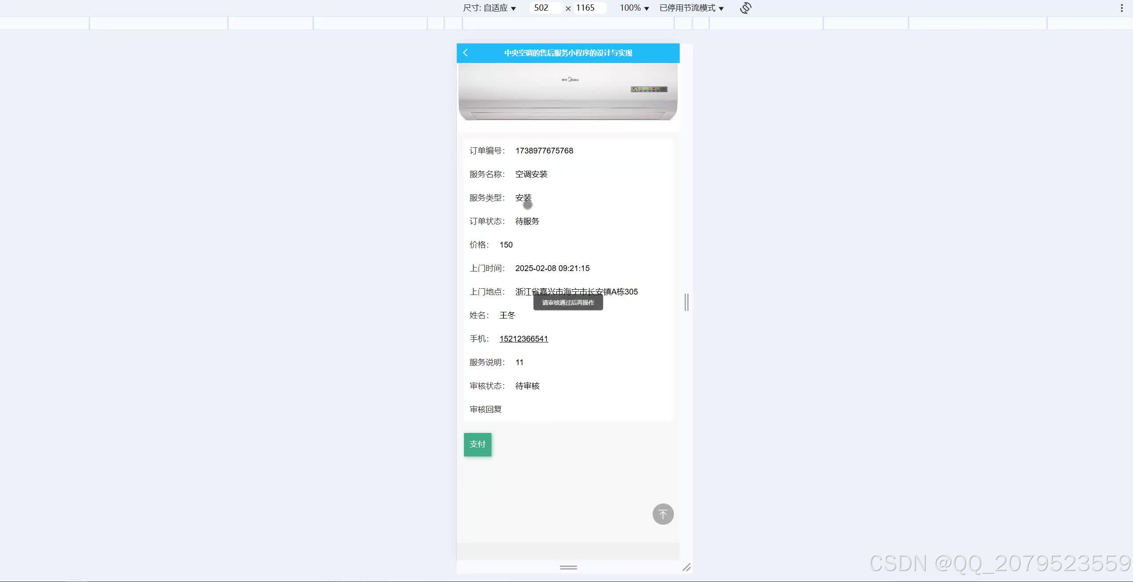Select the order number 1738977675768 text
This screenshot has width=1133, height=582.
[x=543, y=150]
